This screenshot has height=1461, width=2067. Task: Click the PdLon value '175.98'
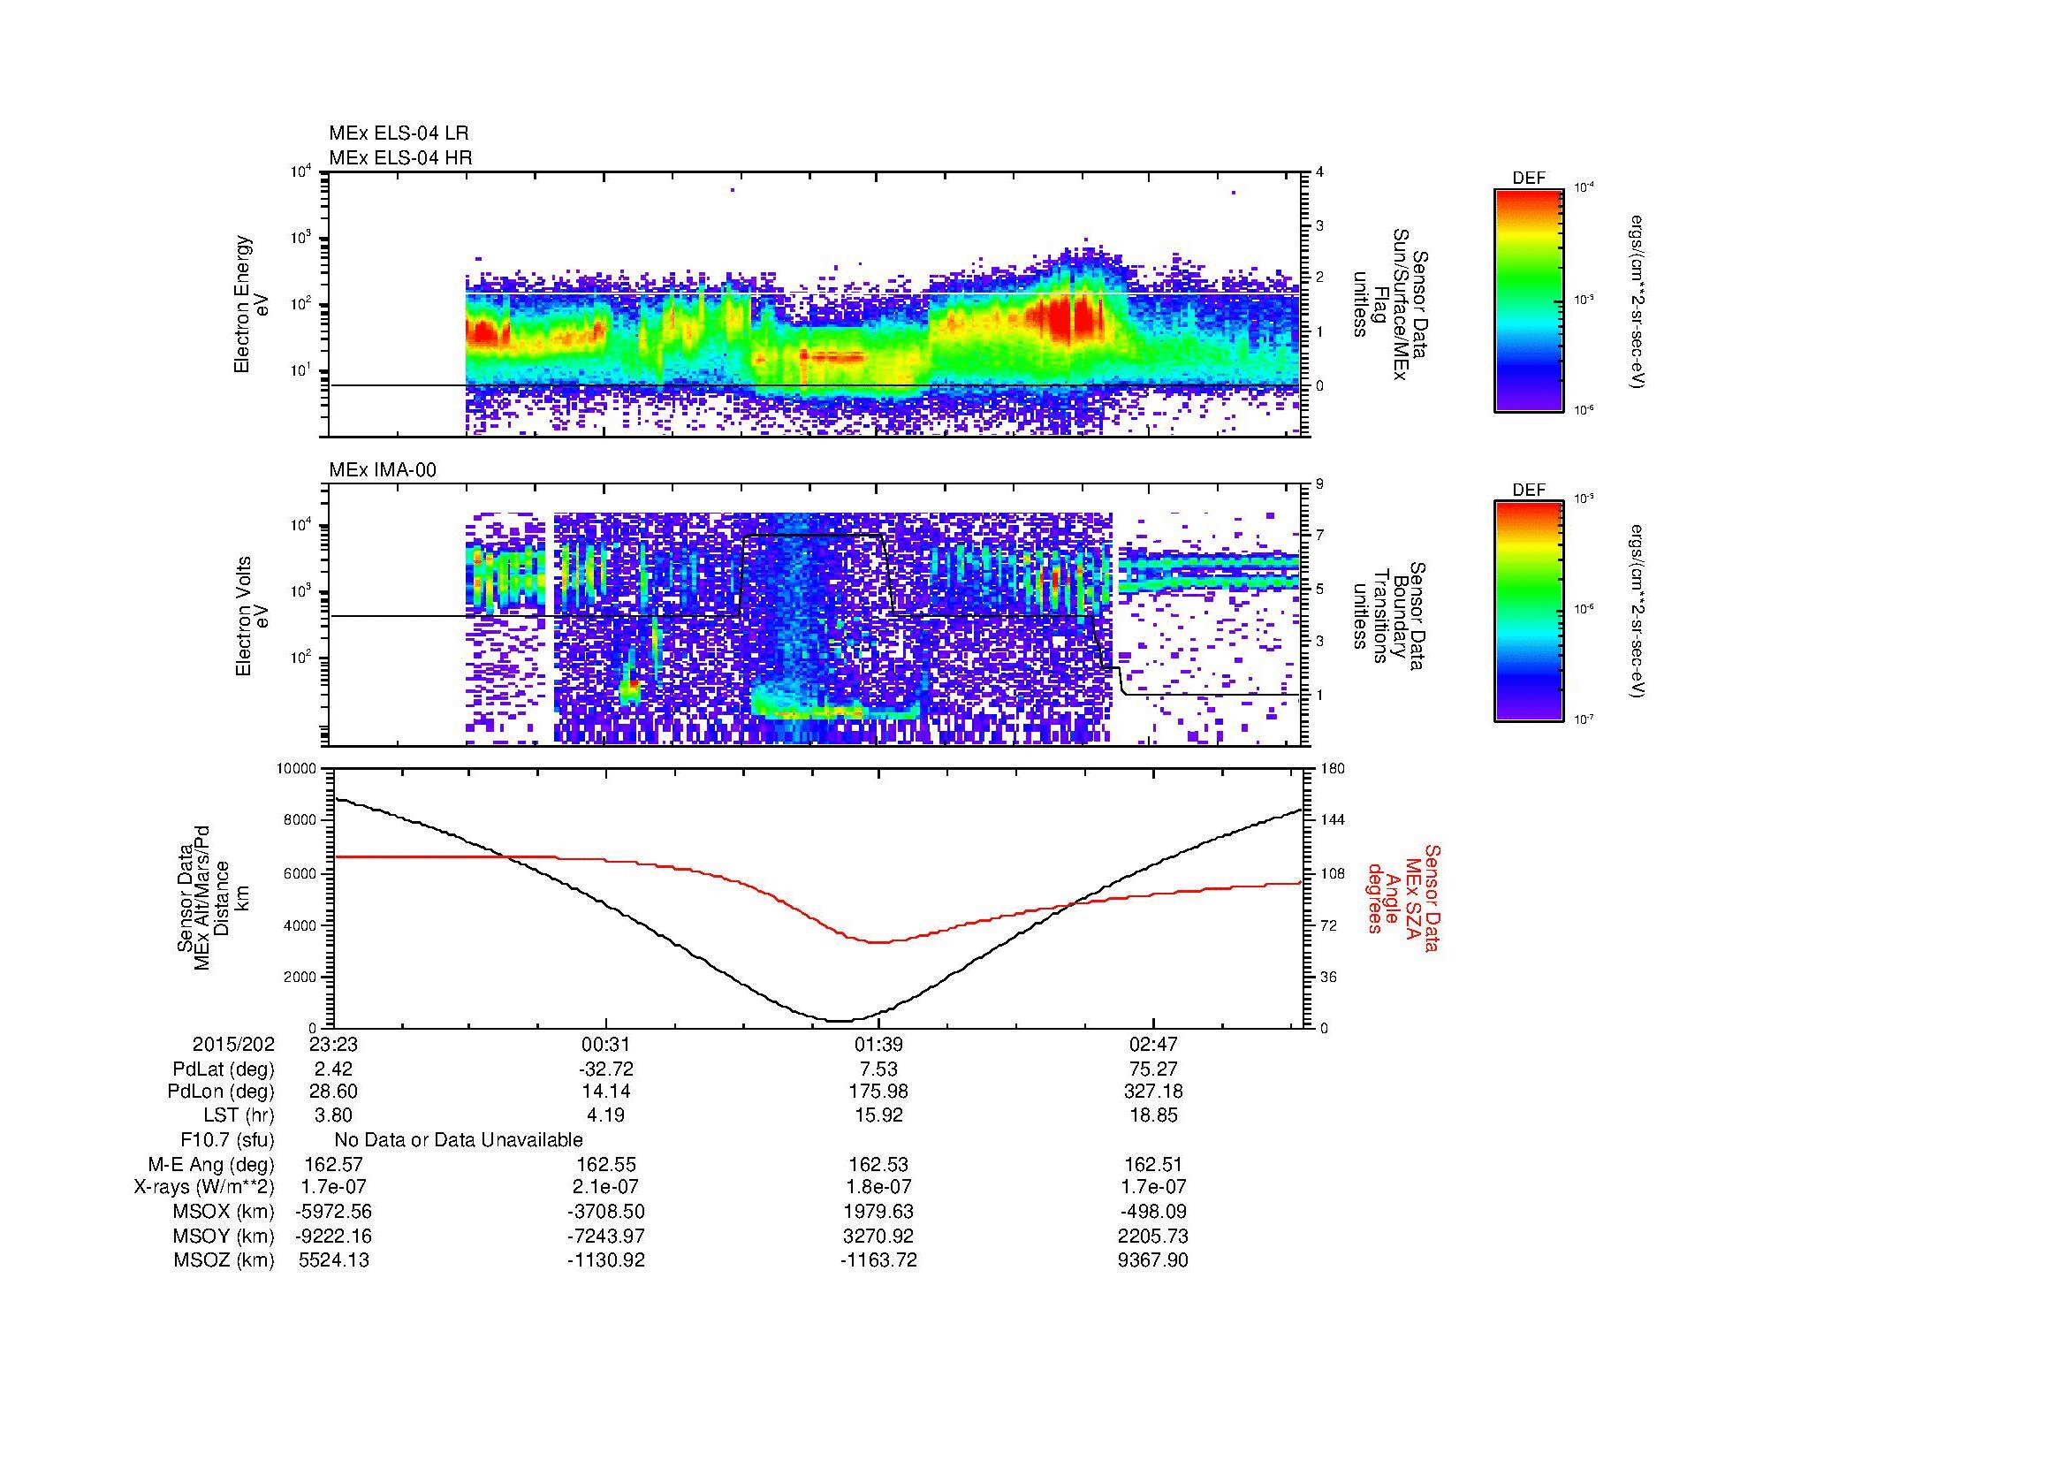[x=878, y=1092]
